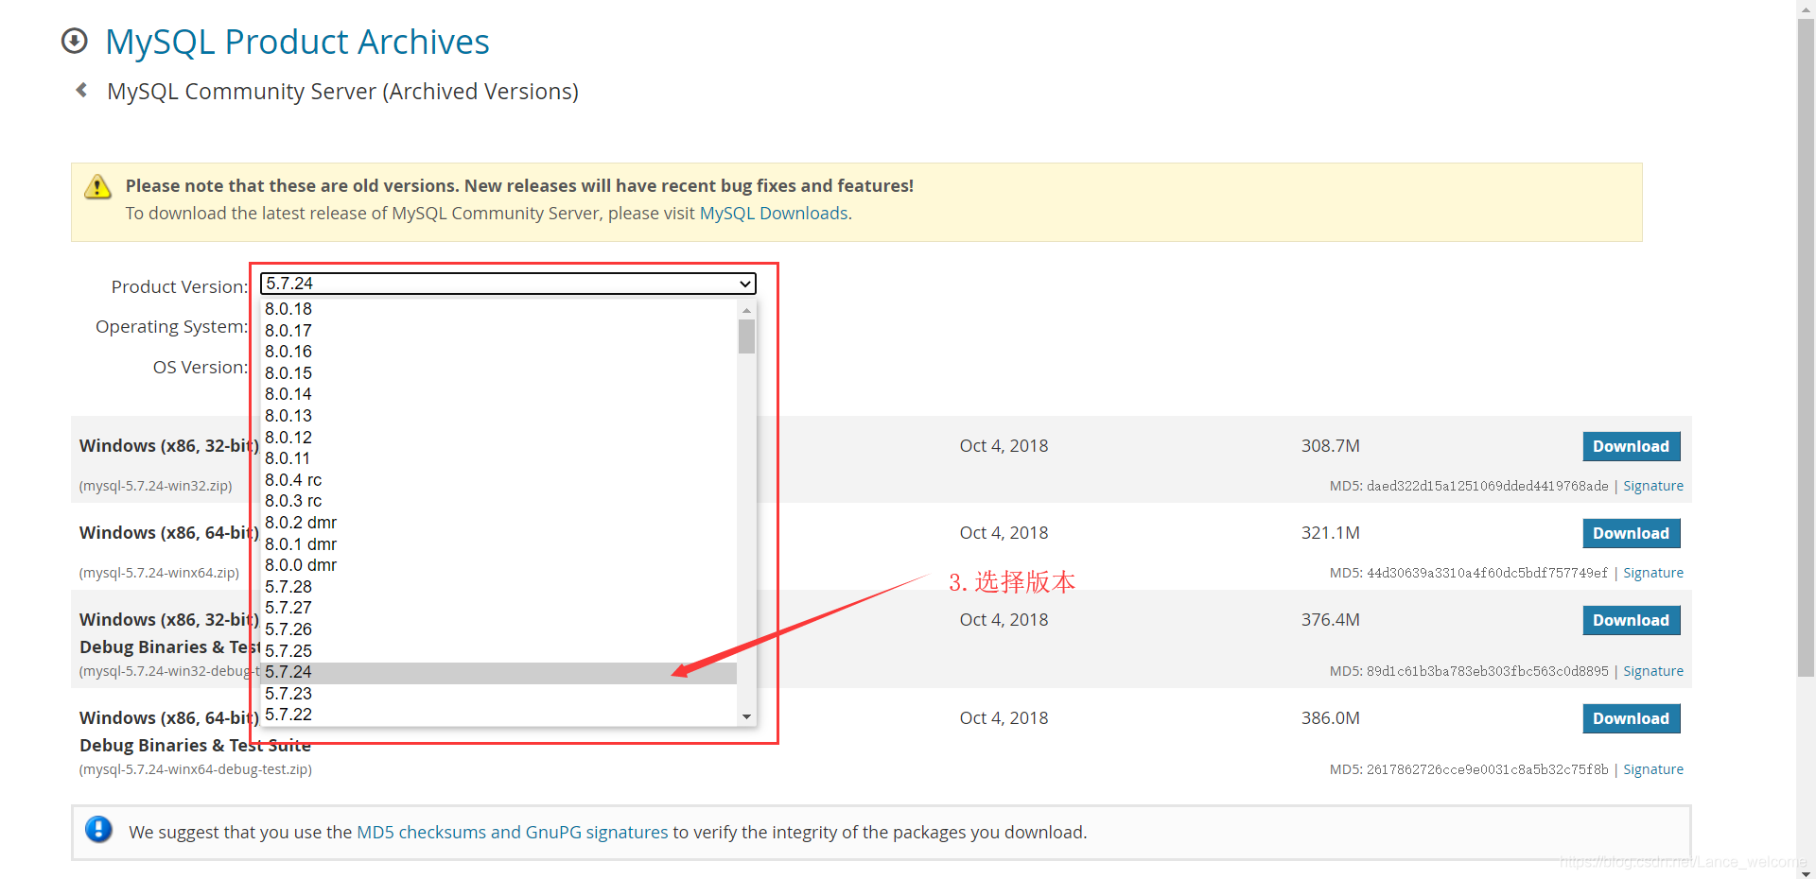Viewport: 1816px width, 879px height.
Task: Pick 8.0.0 dmr from the version list
Action: pos(498,565)
